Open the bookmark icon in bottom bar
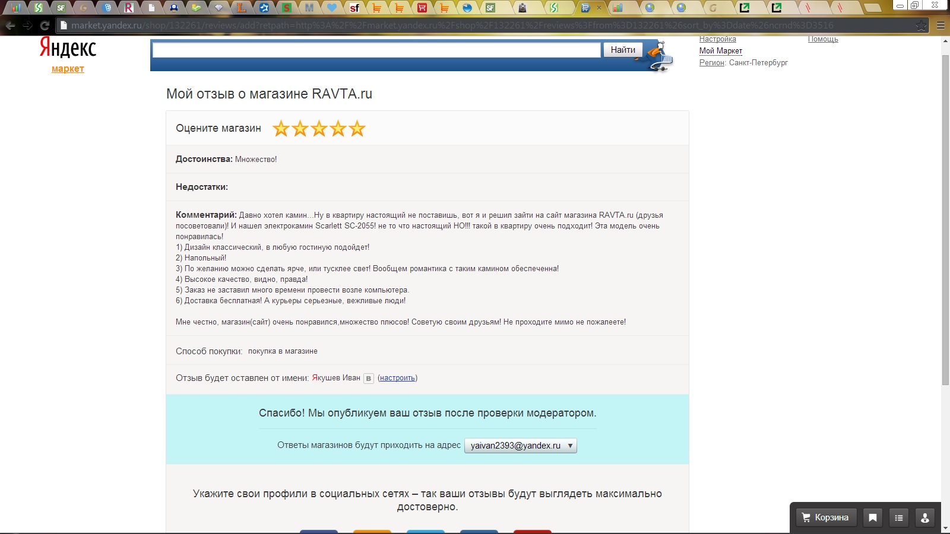The image size is (950, 534). coord(873,517)
